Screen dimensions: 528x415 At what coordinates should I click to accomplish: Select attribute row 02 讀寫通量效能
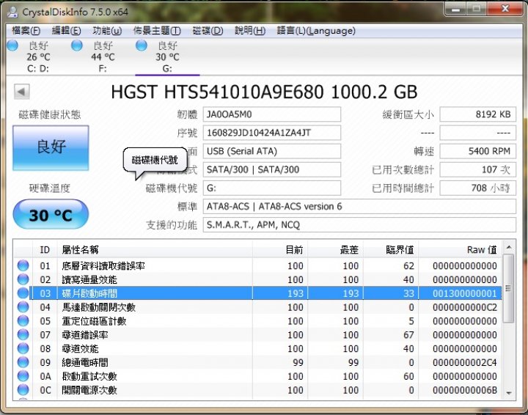(x=258, y=279)
